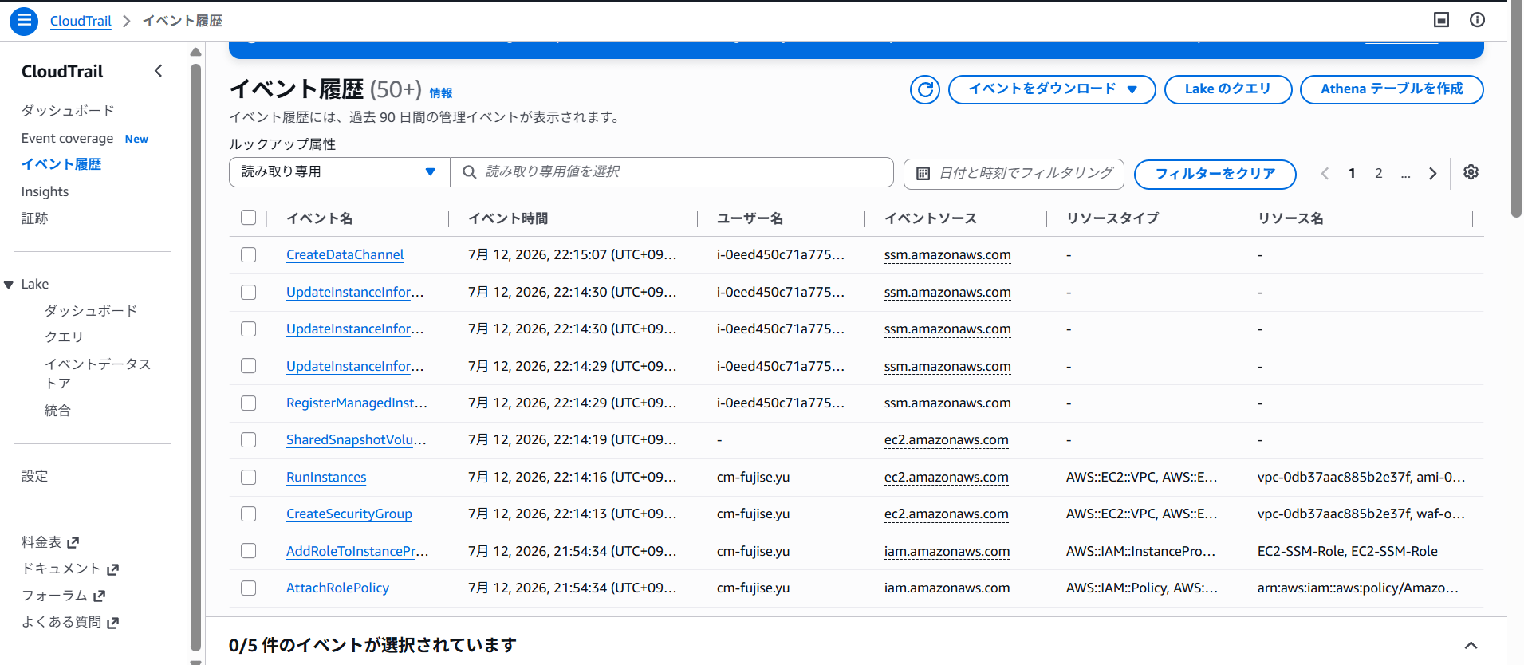Toggle the split panel icon at top right
1524x665 pixels.
[1442, 20]
